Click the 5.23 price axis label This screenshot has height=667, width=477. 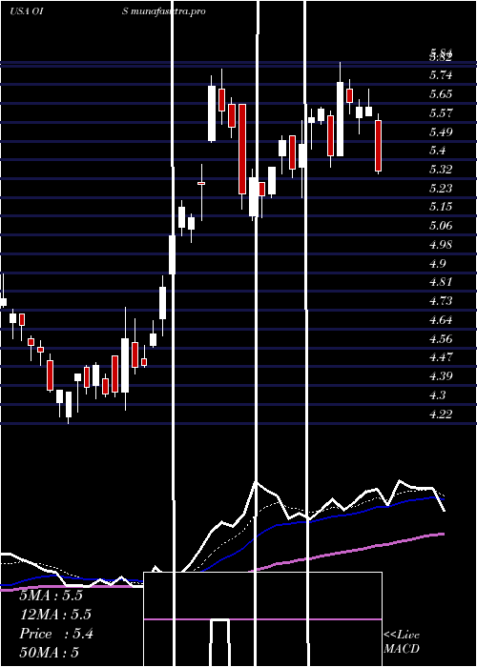coord(441,188)
